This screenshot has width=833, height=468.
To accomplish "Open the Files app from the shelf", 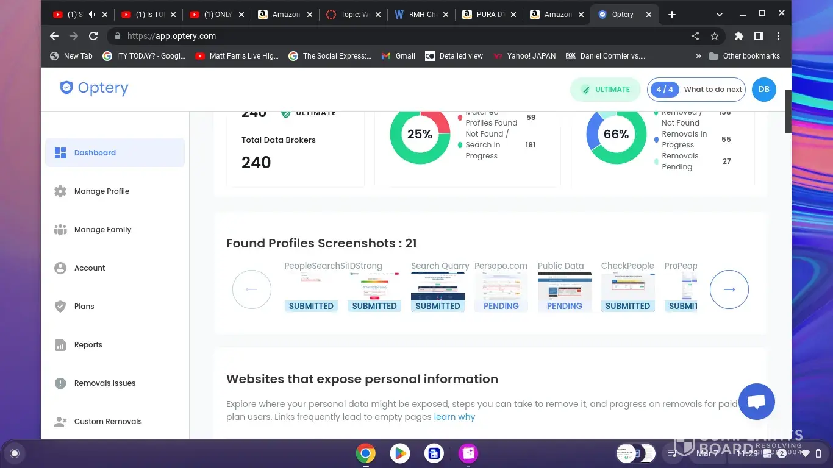I will pyautogui.click(x=434, y=453).
